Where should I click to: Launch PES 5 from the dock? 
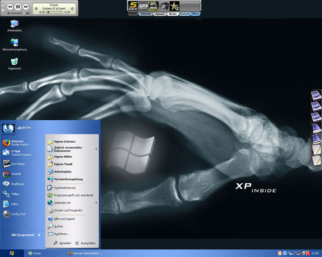[133, 6]
